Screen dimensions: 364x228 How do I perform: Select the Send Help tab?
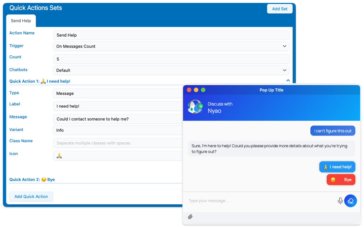21,21
